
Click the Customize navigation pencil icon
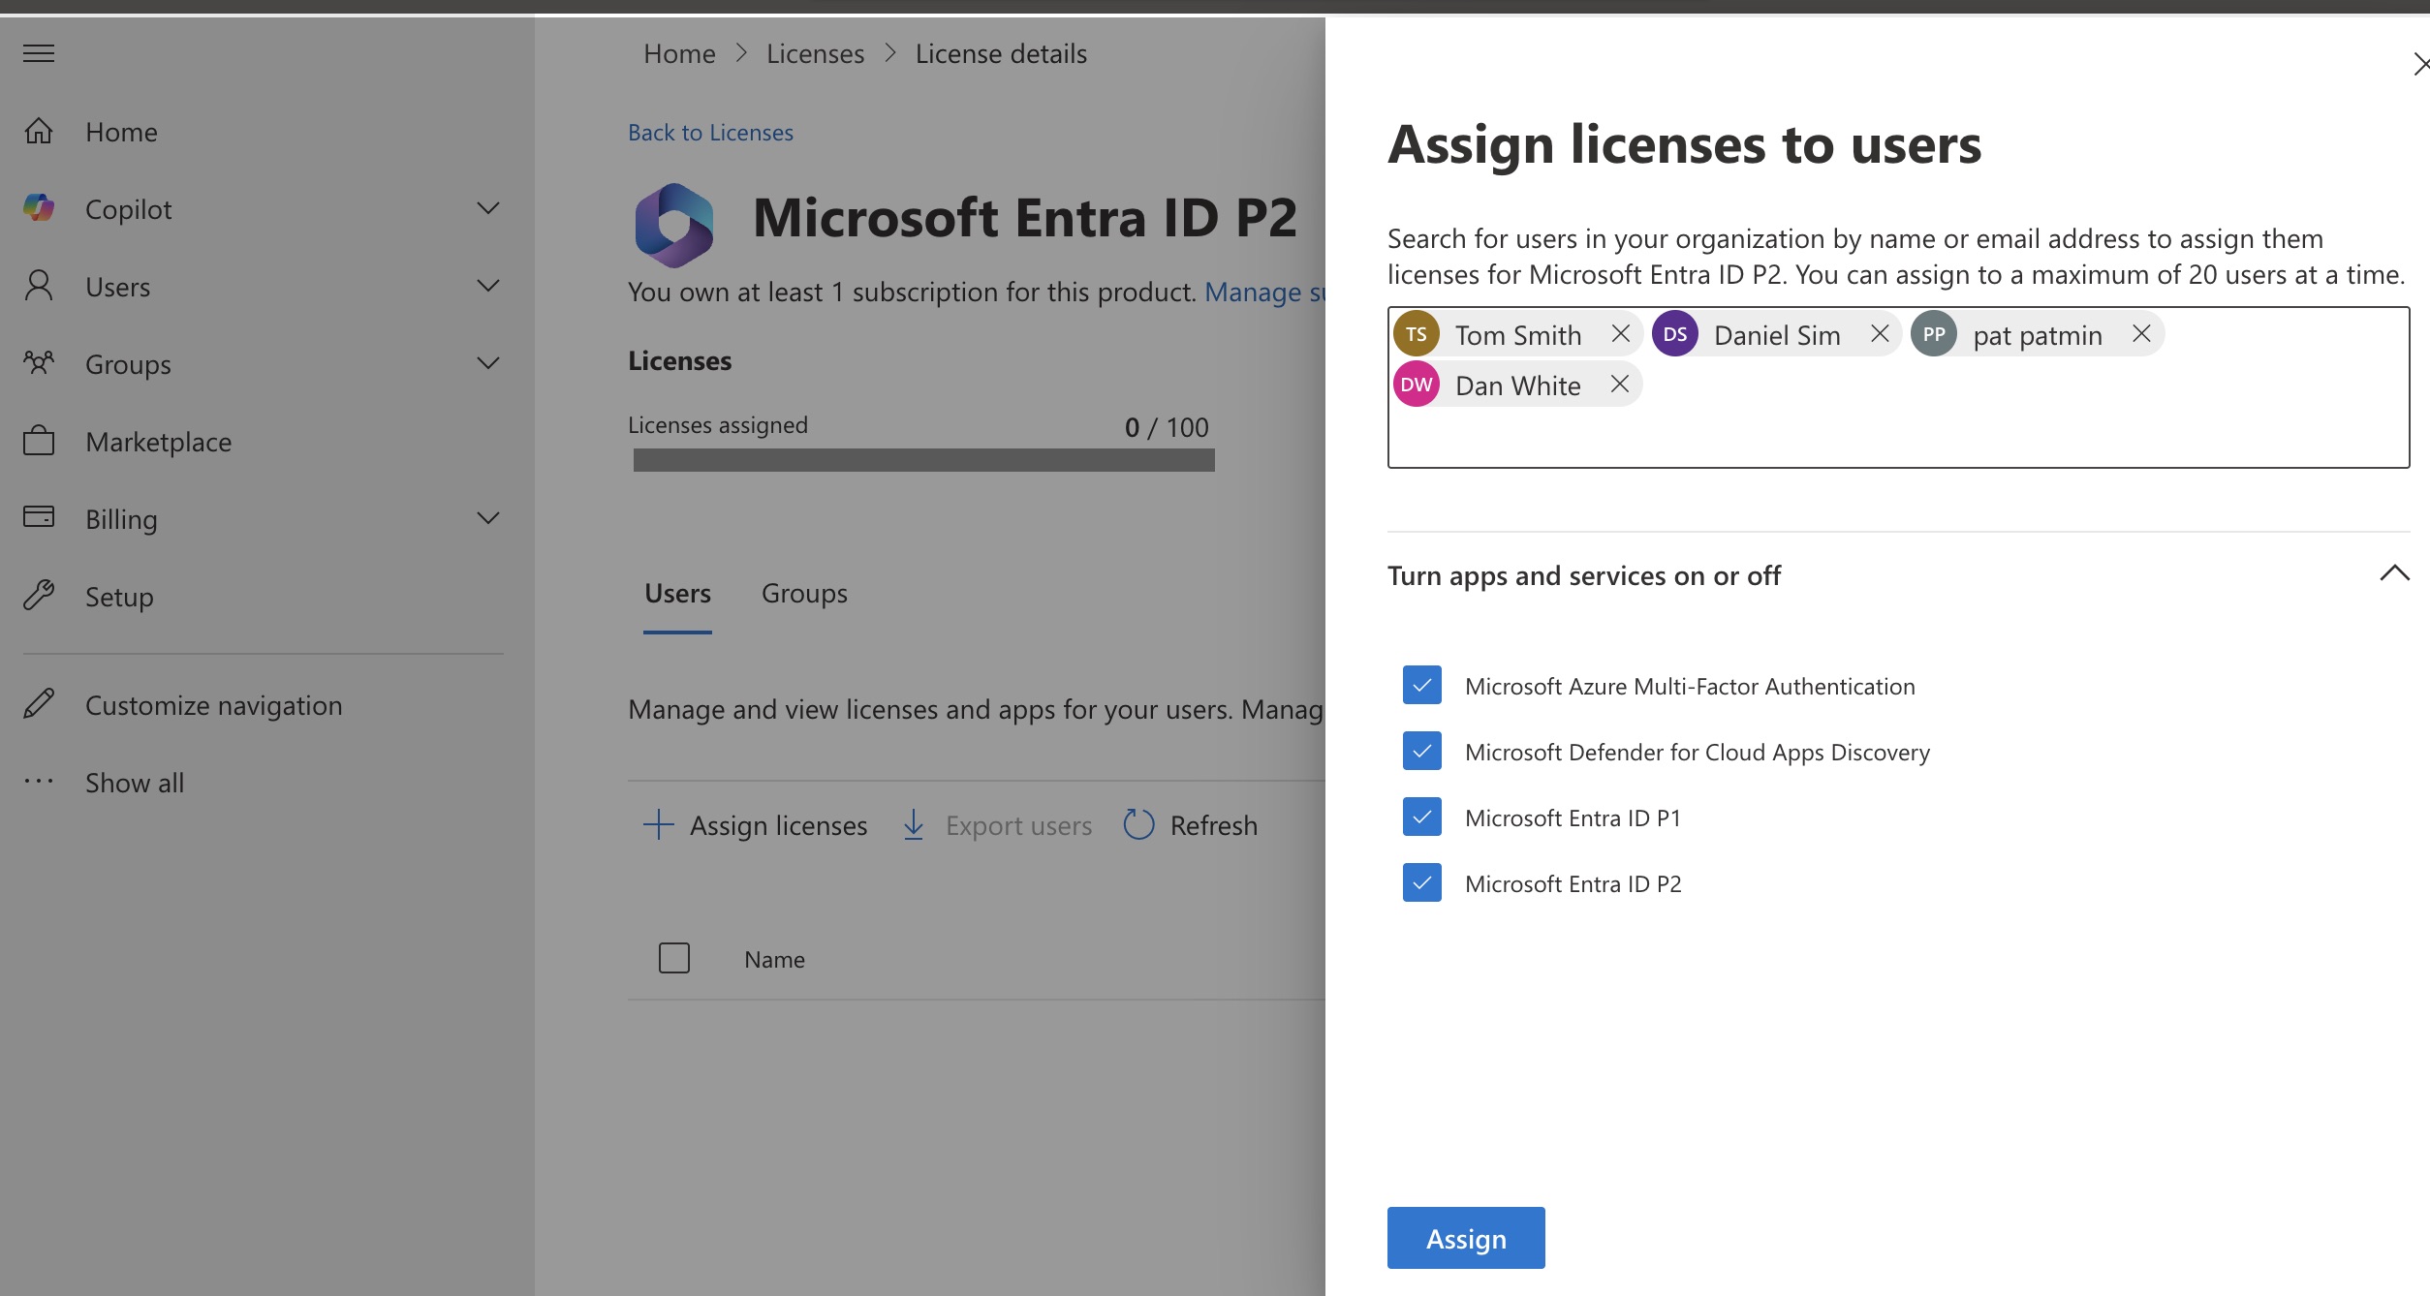pos(39,703)
